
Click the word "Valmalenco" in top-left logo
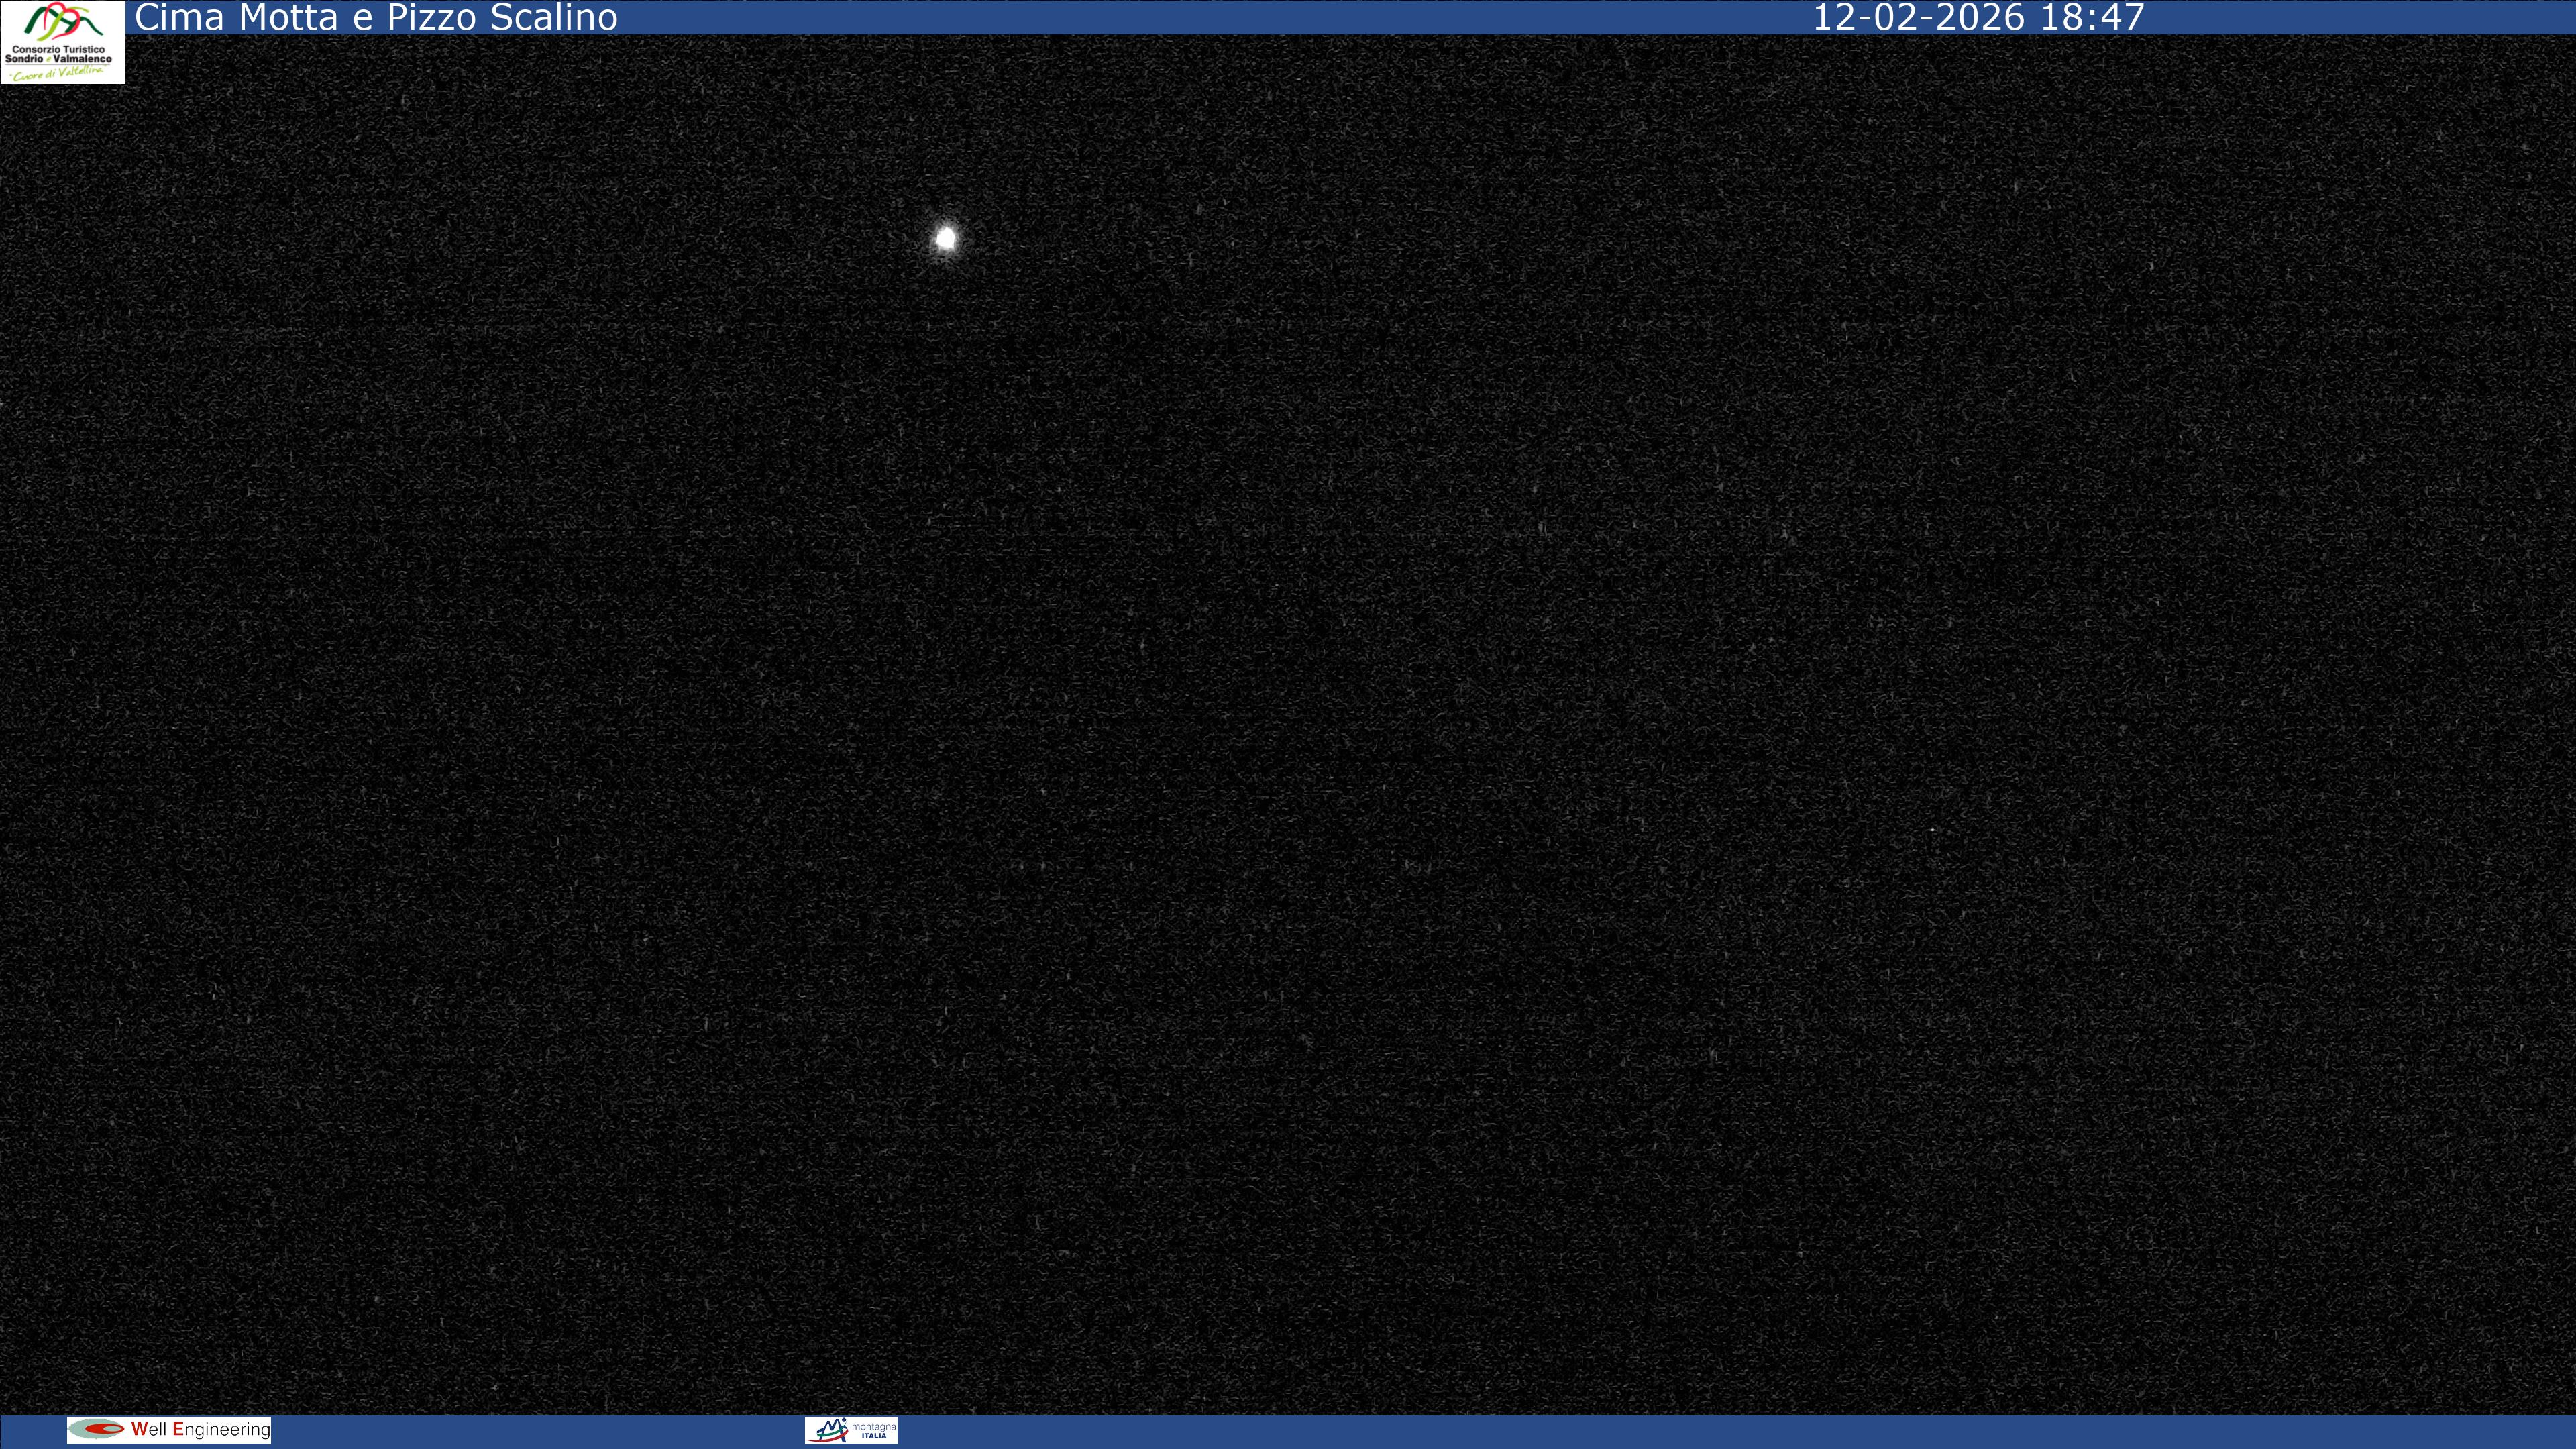tap(83, 59)
